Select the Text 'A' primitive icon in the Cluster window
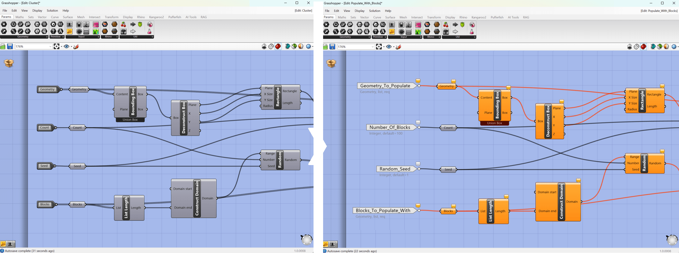Viewport: 679px width, 253px height. pos(60,31)
